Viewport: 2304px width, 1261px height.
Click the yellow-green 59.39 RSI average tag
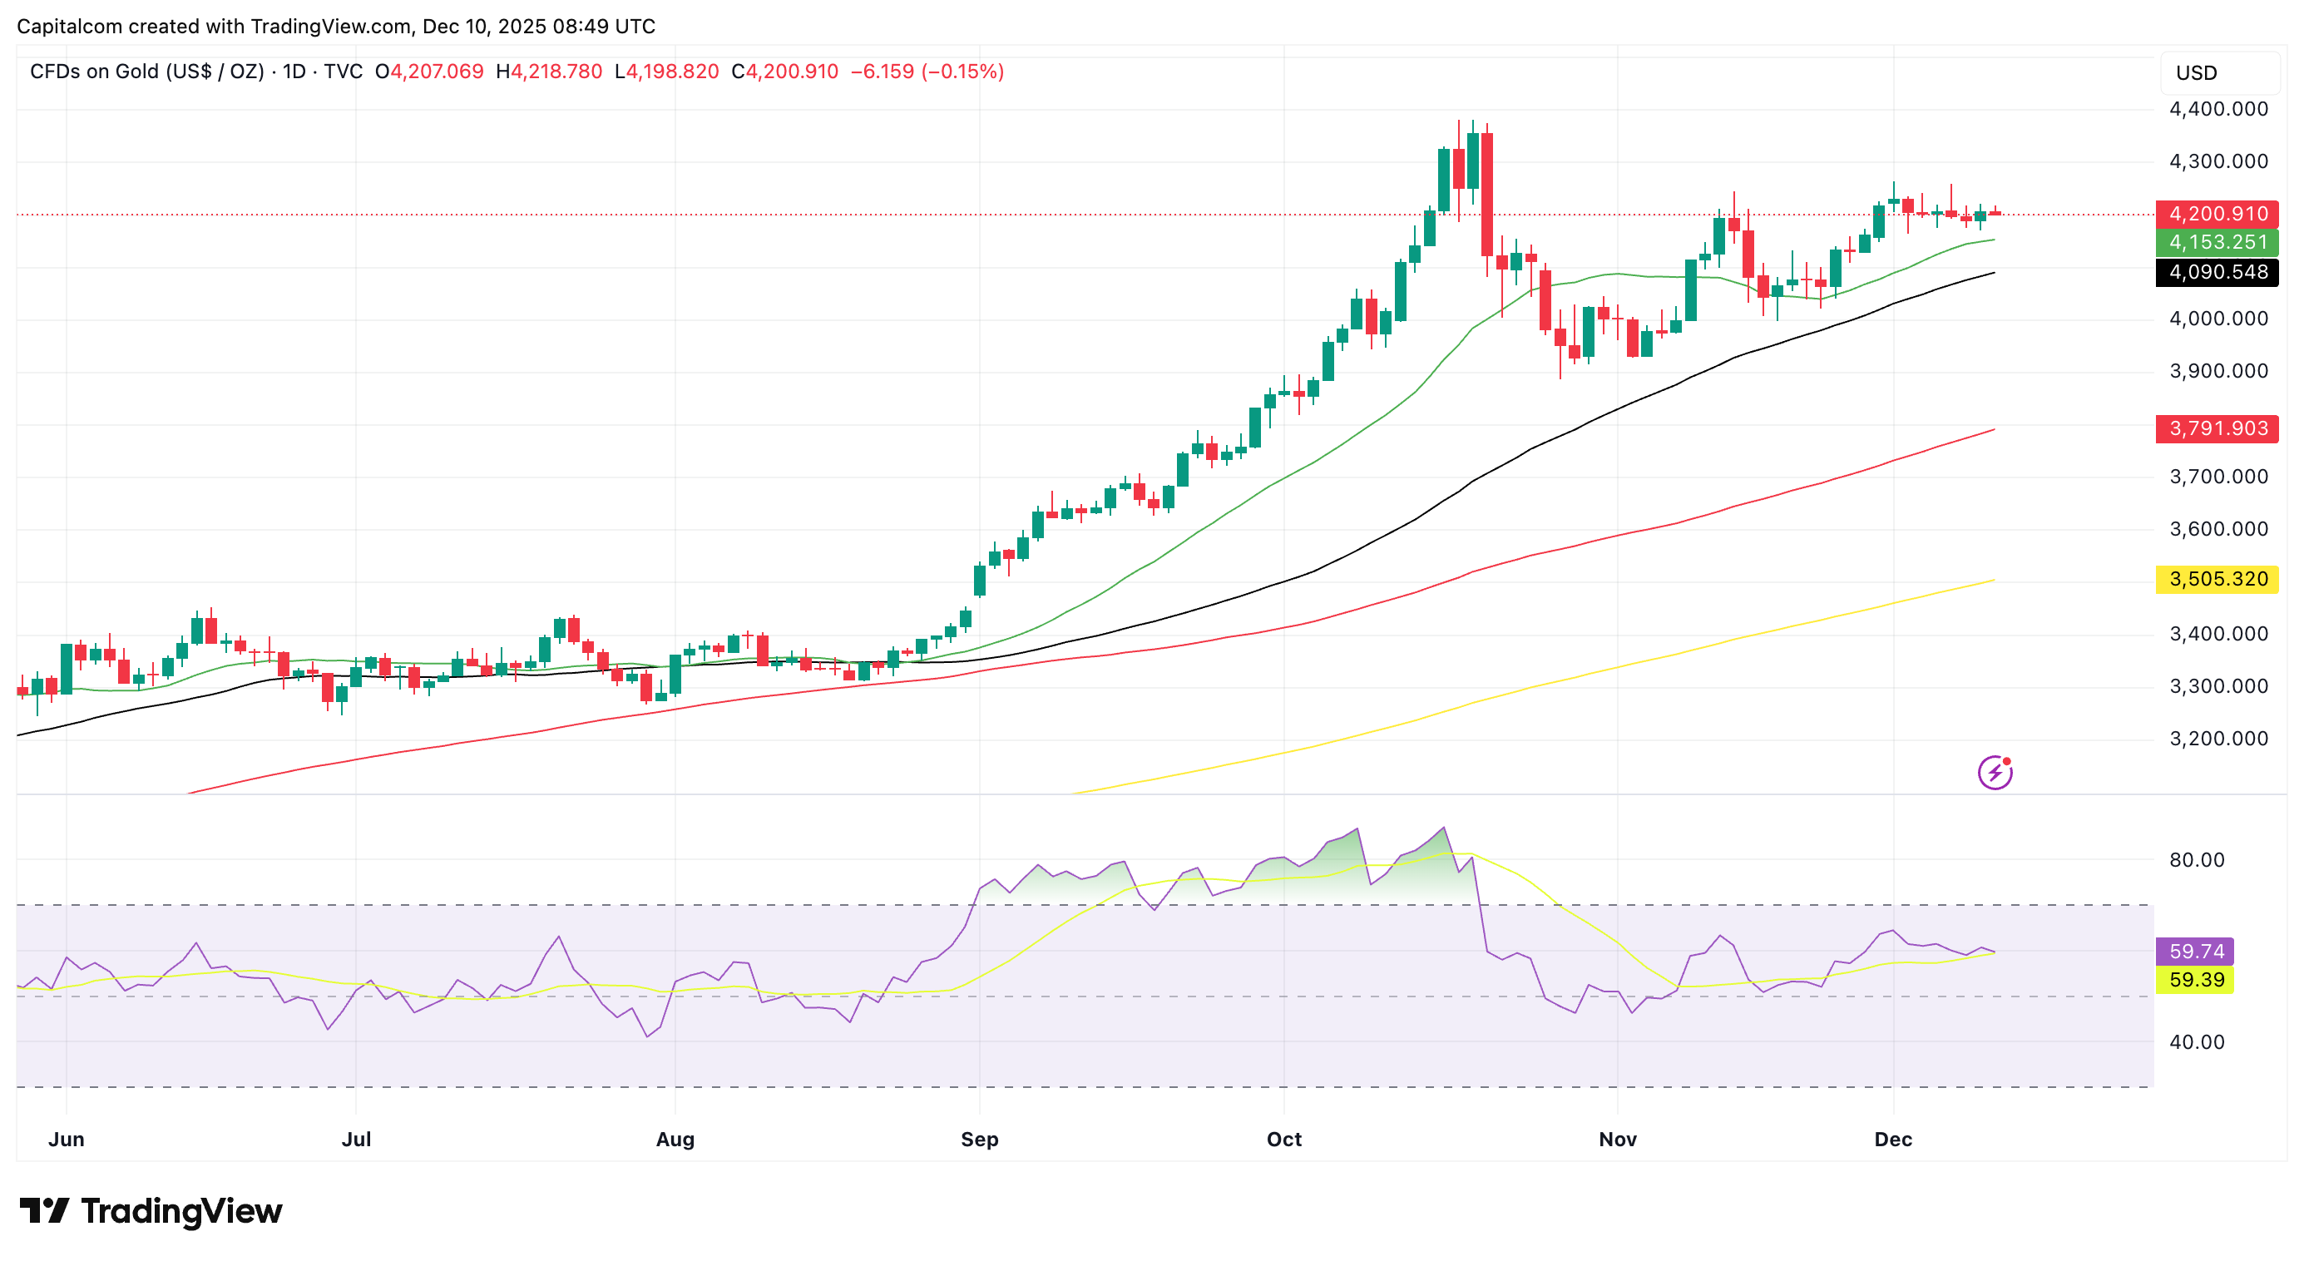[x=2196, y=979]
